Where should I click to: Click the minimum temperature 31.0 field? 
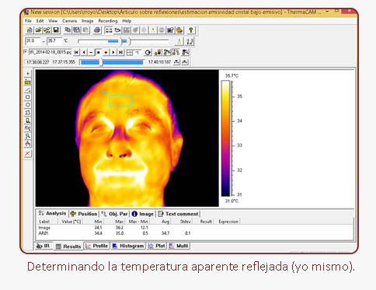tap(33, 41)
